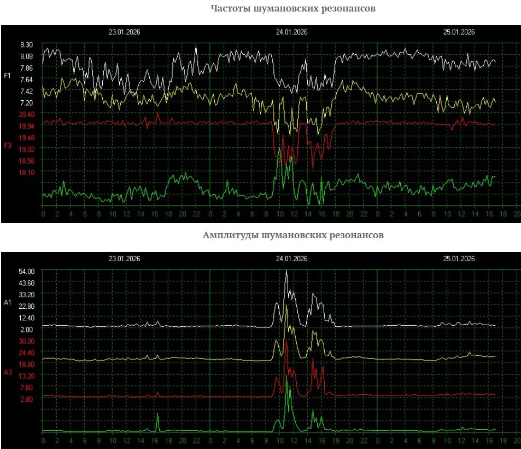
Task: Select the 24.01.2026 date in the frequency chart
Action: pos(291,32)
